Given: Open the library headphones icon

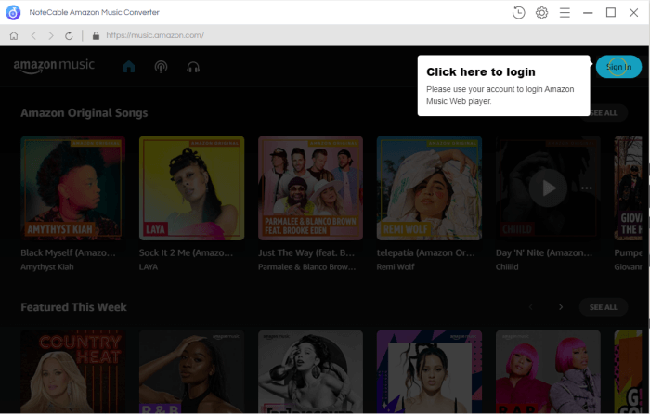Looking at the screenshot, I should point(193,67).
